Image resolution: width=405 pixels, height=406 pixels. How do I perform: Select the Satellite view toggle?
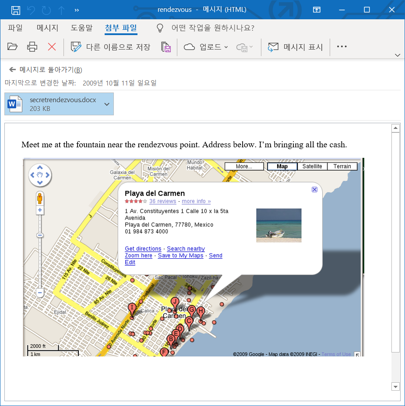tap(312, 166)
